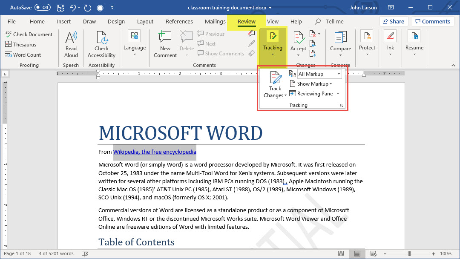Viewport: 460px width, 259px height.
Task: Click the Share button
Action: click(394, 22)
